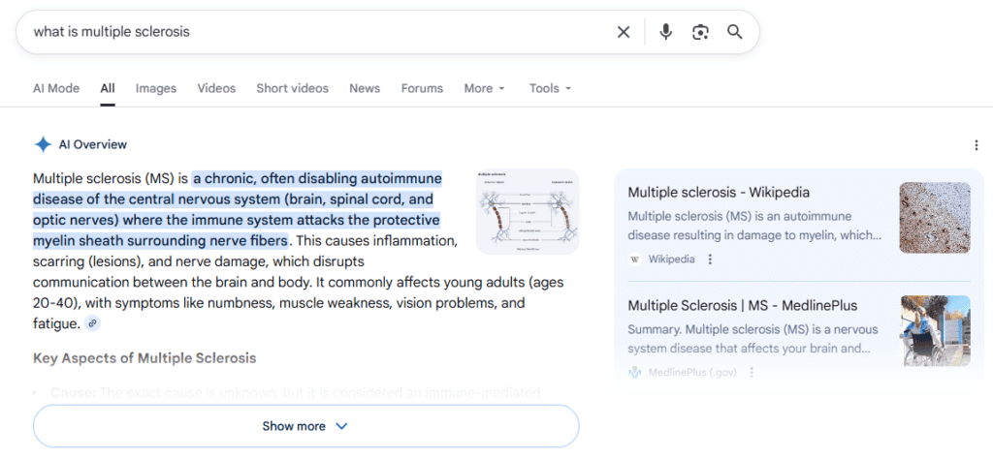This screenshot has height=458, width=993.
Task: Open three-dot menu beside Wikipedia source
Action: (x=710, y=260)
